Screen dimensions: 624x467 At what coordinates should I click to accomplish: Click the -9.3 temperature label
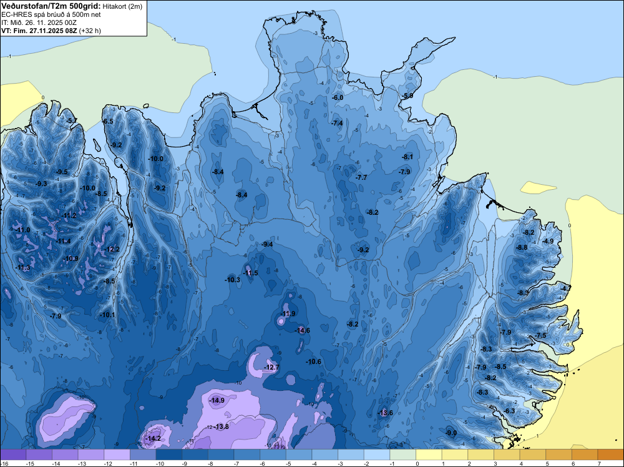click(41, 184)
